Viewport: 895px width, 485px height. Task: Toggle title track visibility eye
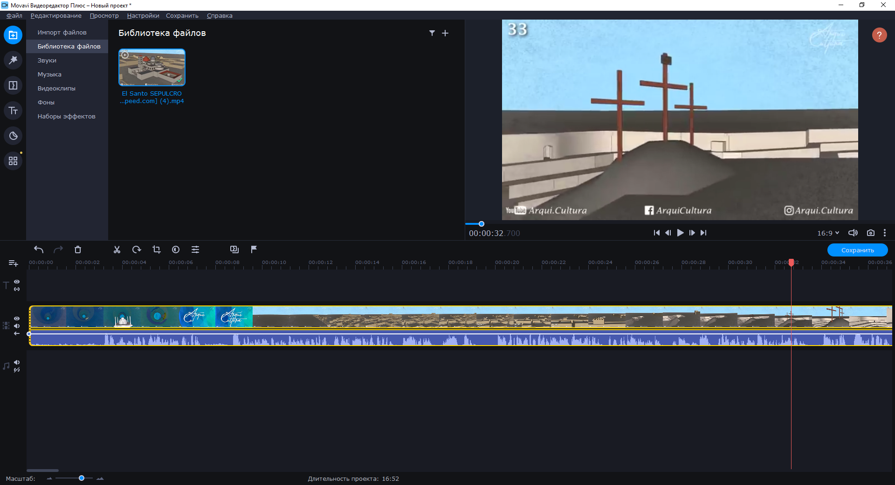[17, 282]
